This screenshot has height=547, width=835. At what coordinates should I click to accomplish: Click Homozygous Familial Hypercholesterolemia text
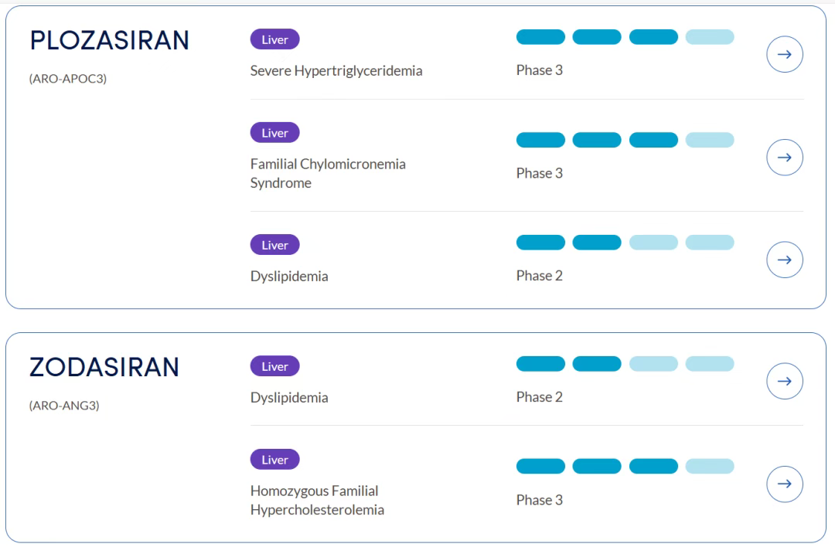pos(317,500)
